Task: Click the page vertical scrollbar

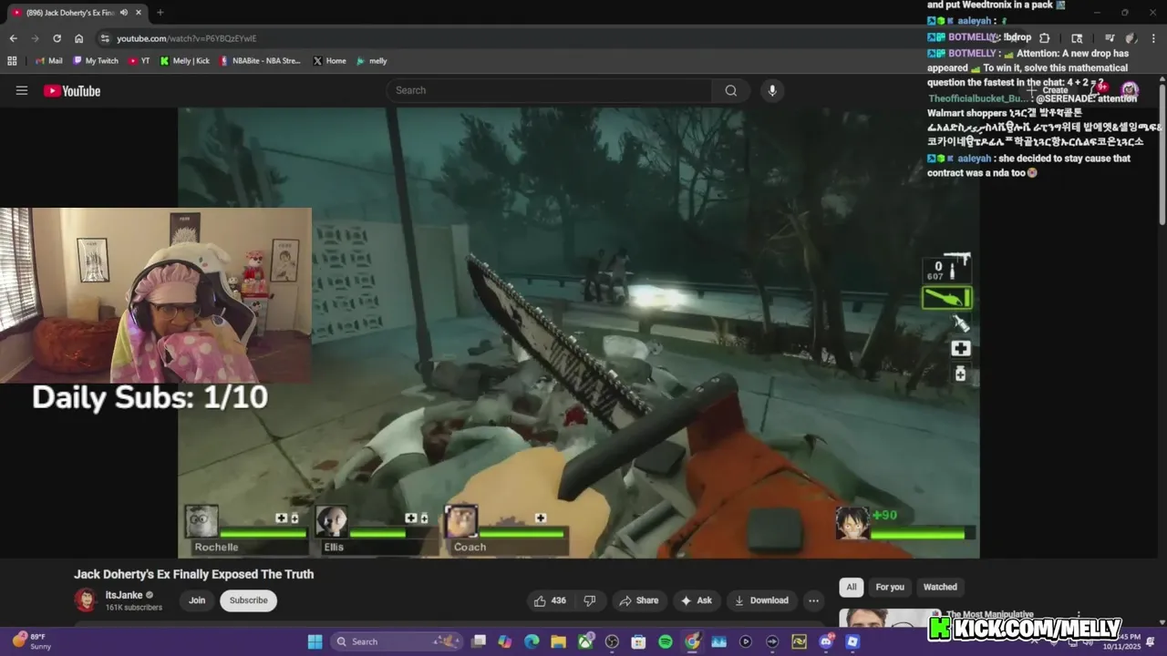Action: [x=1162, y=153]
